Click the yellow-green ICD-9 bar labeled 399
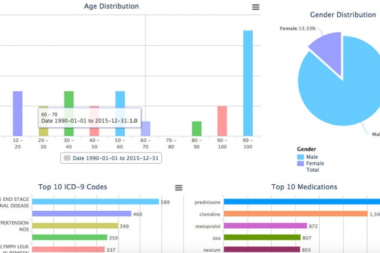The width and height of the screenshot is (380, 253). 75,226
